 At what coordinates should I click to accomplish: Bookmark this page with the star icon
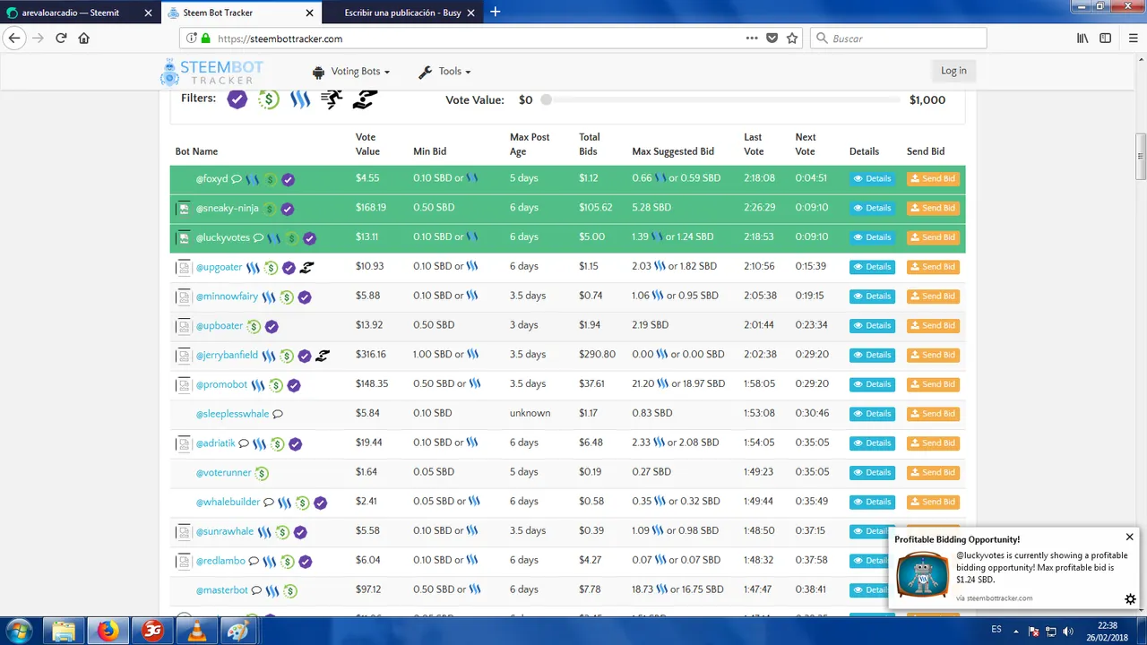tap(792, 39)
